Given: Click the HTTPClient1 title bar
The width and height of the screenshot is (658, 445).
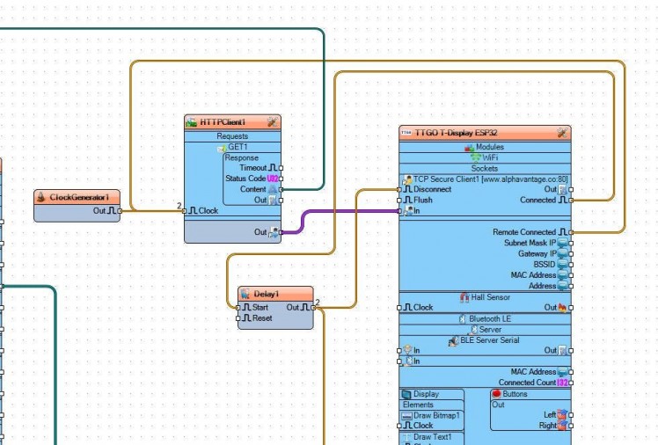Looking at the screenshot, I should [223, 122].
